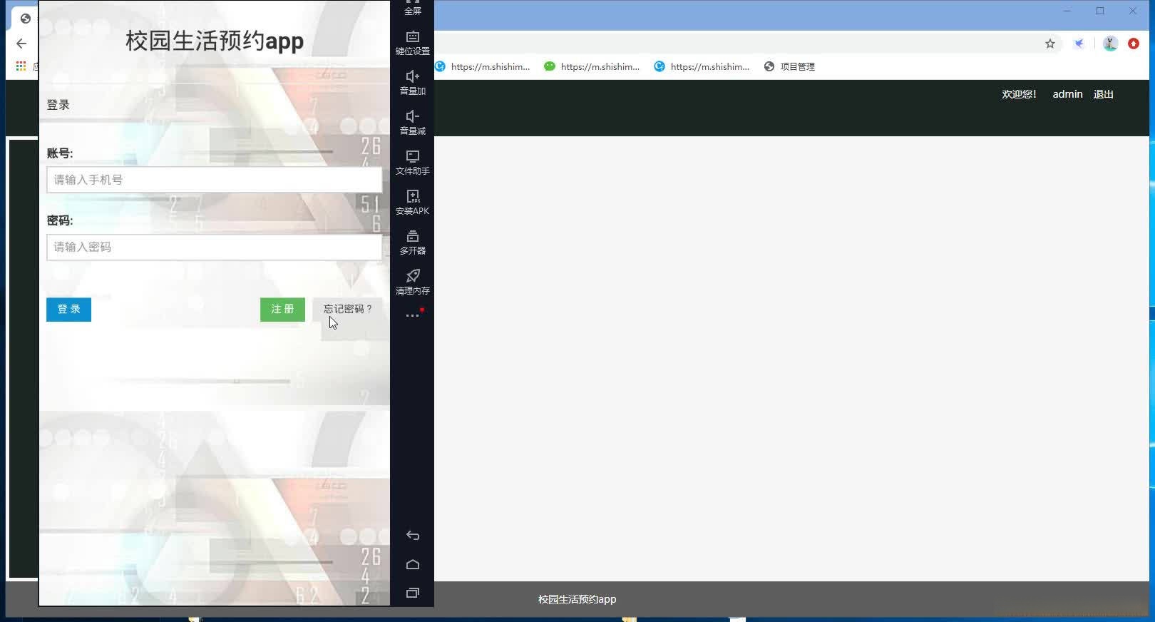Open emulator key mapping settings (键位设置)
This screenshot has height=622, width=1155.
[413, 43]
